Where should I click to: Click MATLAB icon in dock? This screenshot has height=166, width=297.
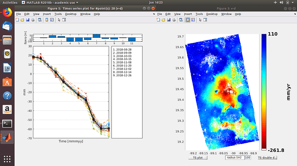pos(7,137)
